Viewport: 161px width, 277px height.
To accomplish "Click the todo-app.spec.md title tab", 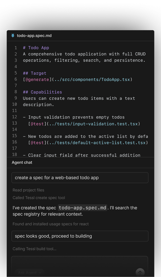I will (34, 36).
